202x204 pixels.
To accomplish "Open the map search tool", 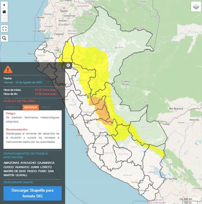I will (4, 38).
